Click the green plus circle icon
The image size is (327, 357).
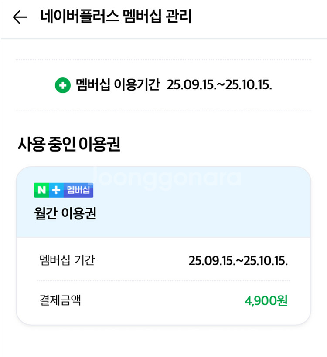62,85
